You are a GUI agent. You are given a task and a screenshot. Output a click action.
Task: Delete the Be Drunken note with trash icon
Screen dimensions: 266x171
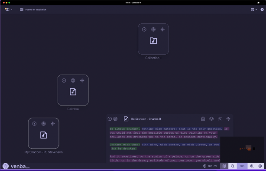(x=203, y=119)
